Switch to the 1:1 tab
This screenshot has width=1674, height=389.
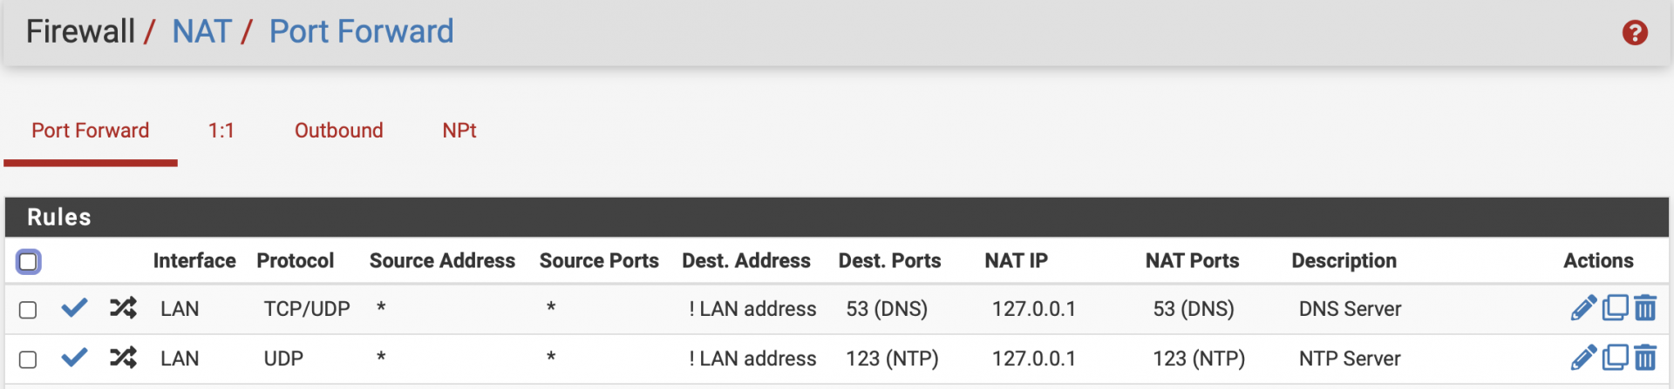pos(221,131)
